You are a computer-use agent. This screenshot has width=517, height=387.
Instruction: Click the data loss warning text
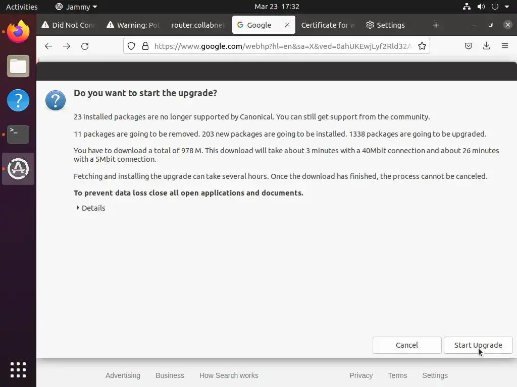[188, 193]
